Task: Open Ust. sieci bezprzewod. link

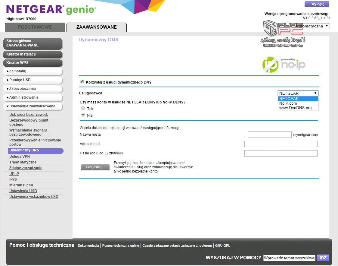Action: point(29,115)
